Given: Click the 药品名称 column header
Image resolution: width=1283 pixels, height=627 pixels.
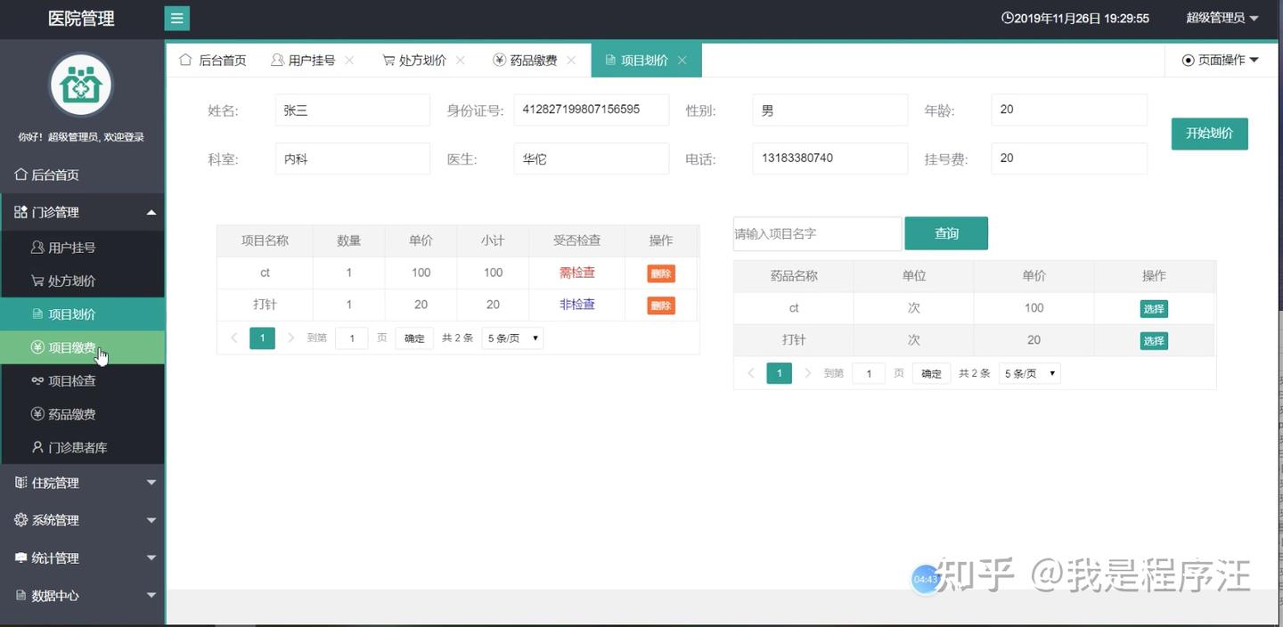Looking at the screenshot, I should (794, 276).
